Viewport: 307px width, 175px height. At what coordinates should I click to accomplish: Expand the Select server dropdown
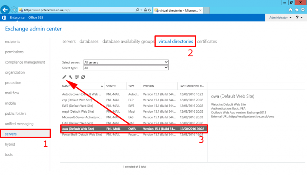(x=126, y=62)
